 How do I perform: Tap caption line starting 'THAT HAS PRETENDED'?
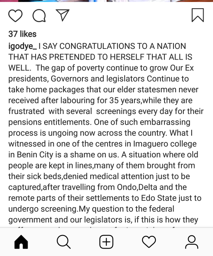(x=100, y=57)
